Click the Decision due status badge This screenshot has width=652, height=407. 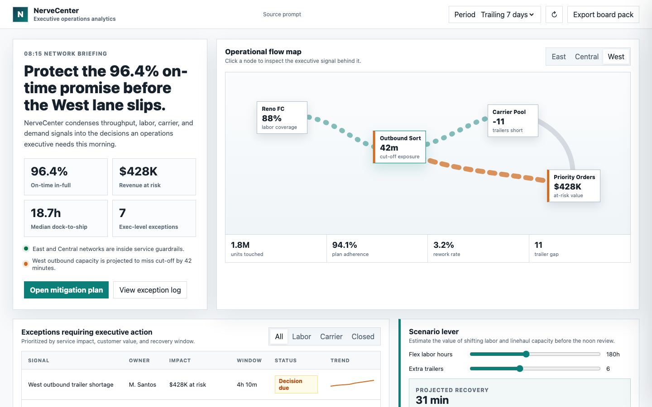(296, 384)
